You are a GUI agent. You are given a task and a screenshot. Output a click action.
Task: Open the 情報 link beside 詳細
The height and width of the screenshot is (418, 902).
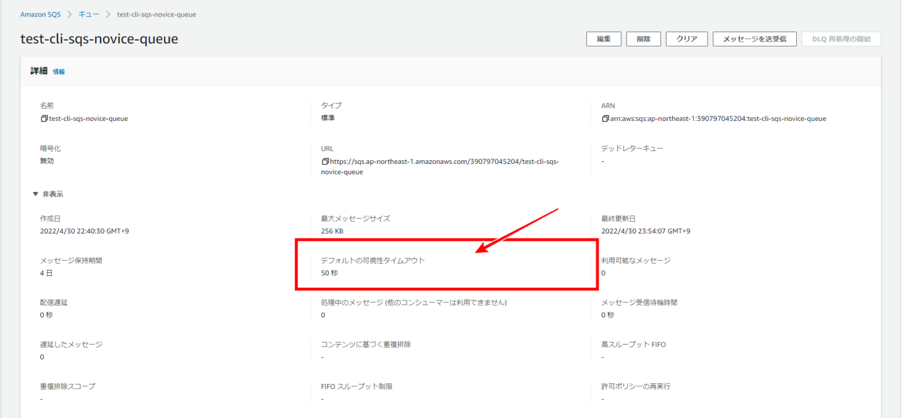tap(59, 72)
